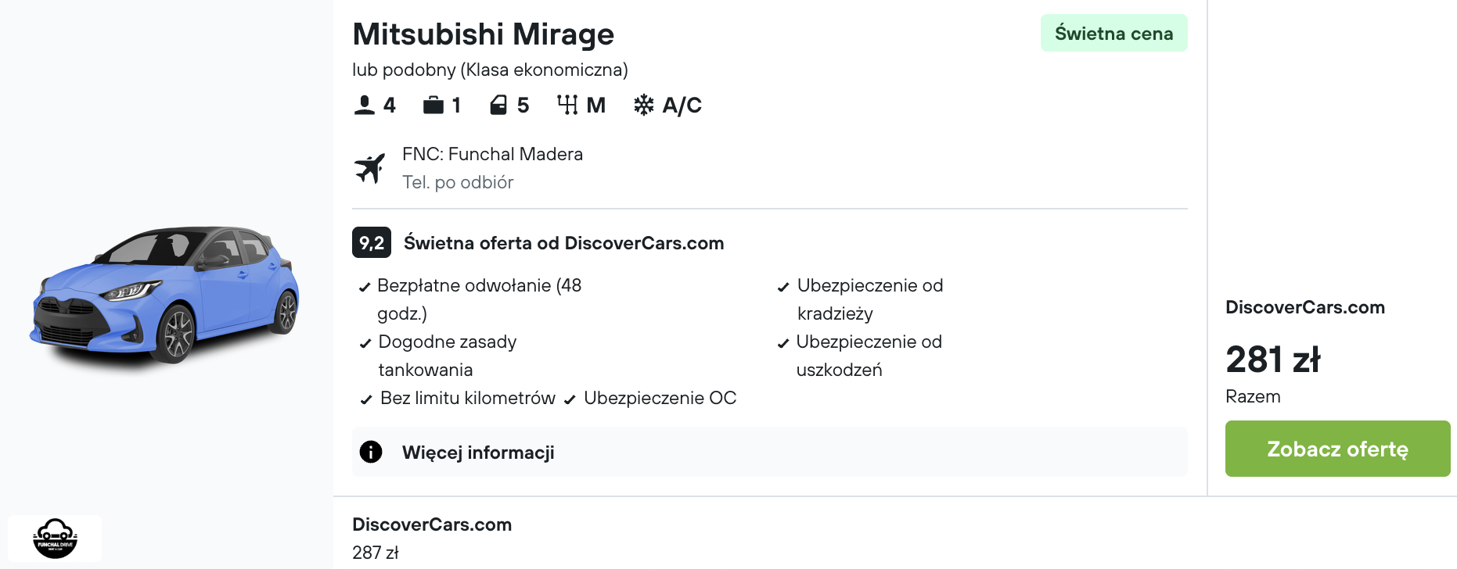Screen dimensions: 1457x569
Task: Click the Bez limitu kilometrów feature
Action: coord(467,399)
